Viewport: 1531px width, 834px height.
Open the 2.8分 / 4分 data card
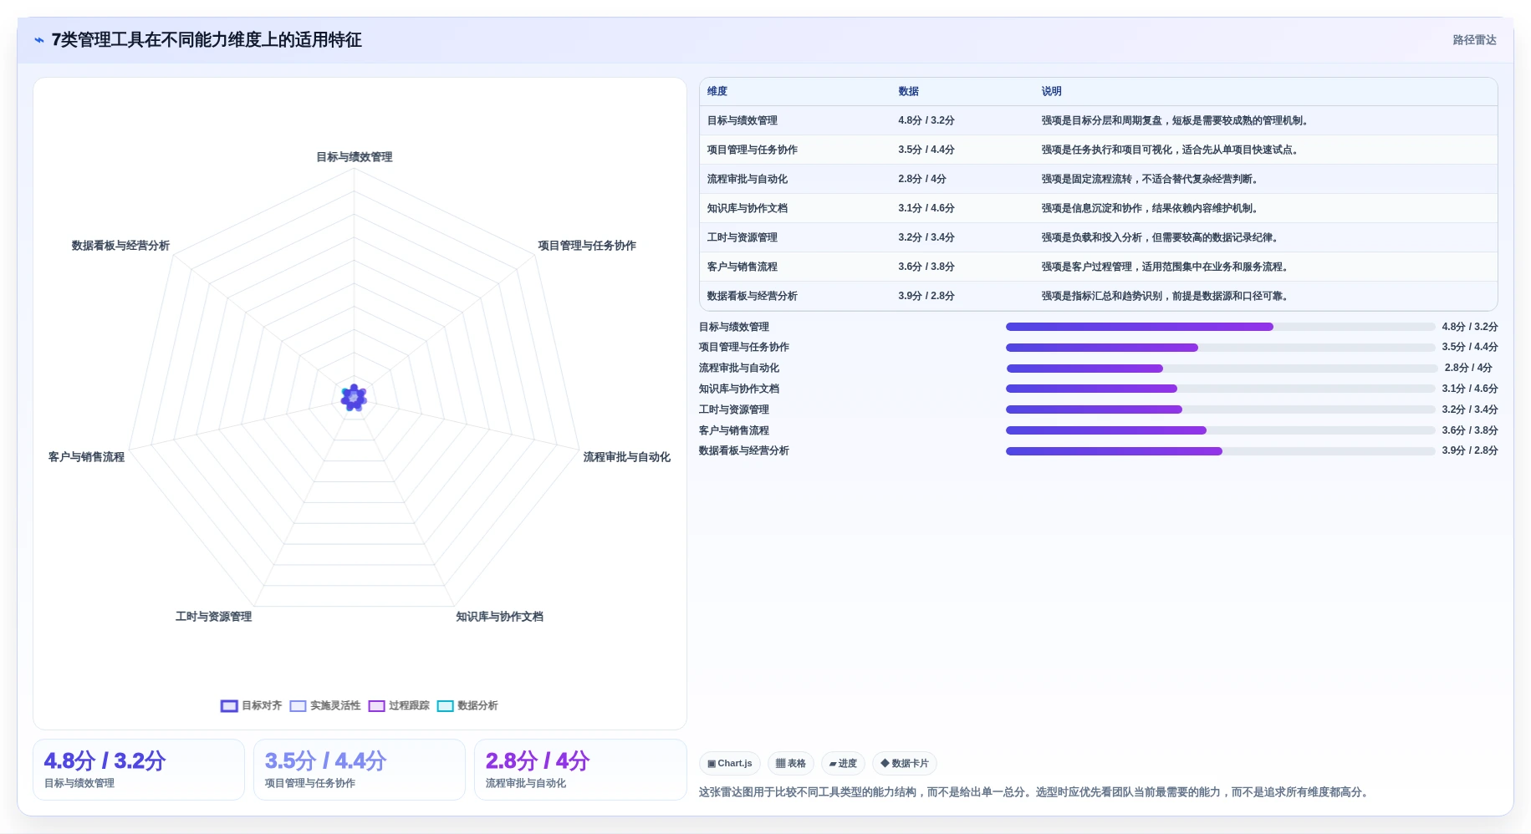coord(580,770)
